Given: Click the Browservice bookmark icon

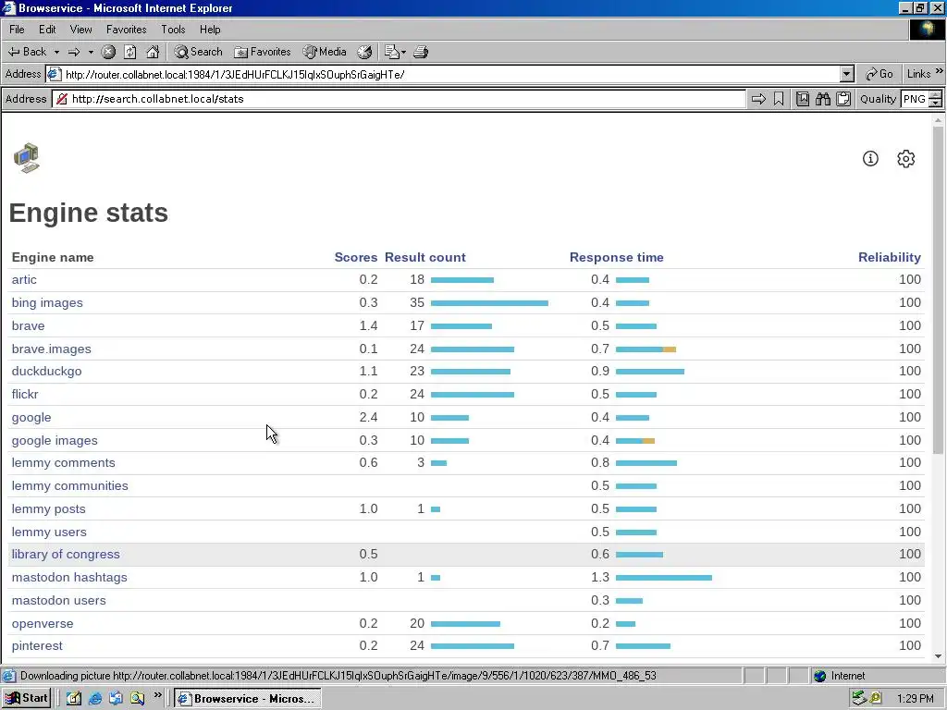Looking at the screenshot, I should (779, 99).
